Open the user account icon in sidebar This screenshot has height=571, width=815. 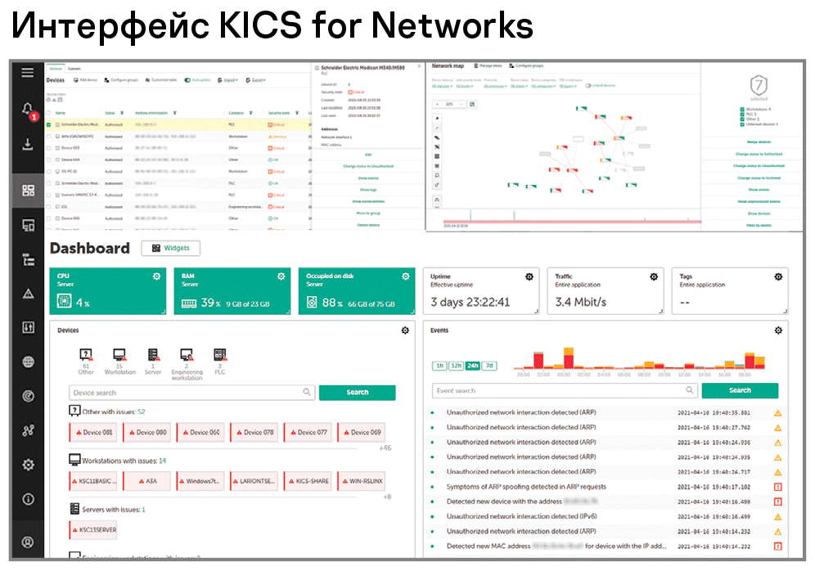pyautogui.click(x=28, y=542)
